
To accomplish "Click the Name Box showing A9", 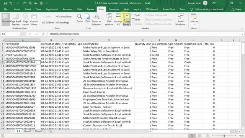I will click(x=9, y=34).
